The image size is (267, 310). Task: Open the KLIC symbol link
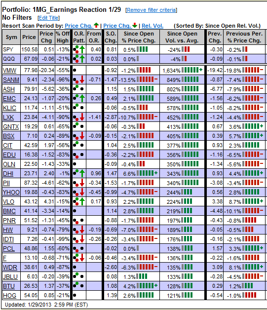[x=10, y=108]
